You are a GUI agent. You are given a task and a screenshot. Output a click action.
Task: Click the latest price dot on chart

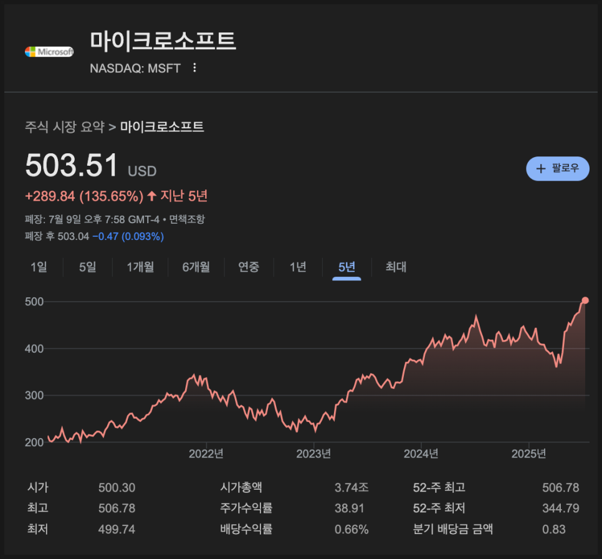pos(585,300)
